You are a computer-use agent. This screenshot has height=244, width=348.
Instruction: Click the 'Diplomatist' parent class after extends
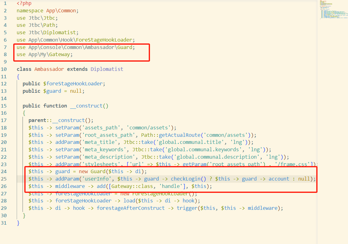click(x=107, y=69)
